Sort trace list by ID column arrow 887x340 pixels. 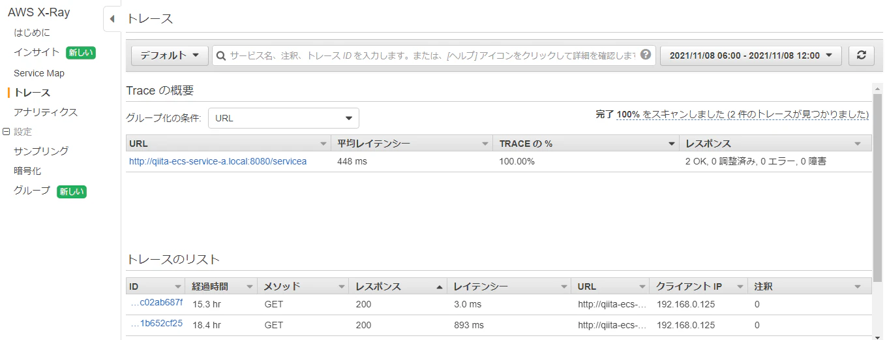pyautogui.click(x=178, y=286)
